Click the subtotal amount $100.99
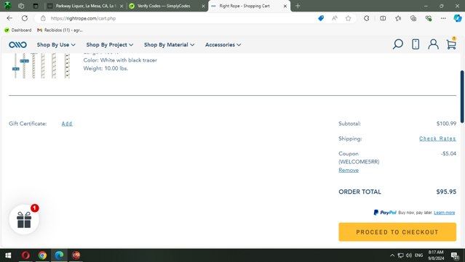Image resolution: width=465 pixels, height=262 pixels. click(x=446, y=123)
